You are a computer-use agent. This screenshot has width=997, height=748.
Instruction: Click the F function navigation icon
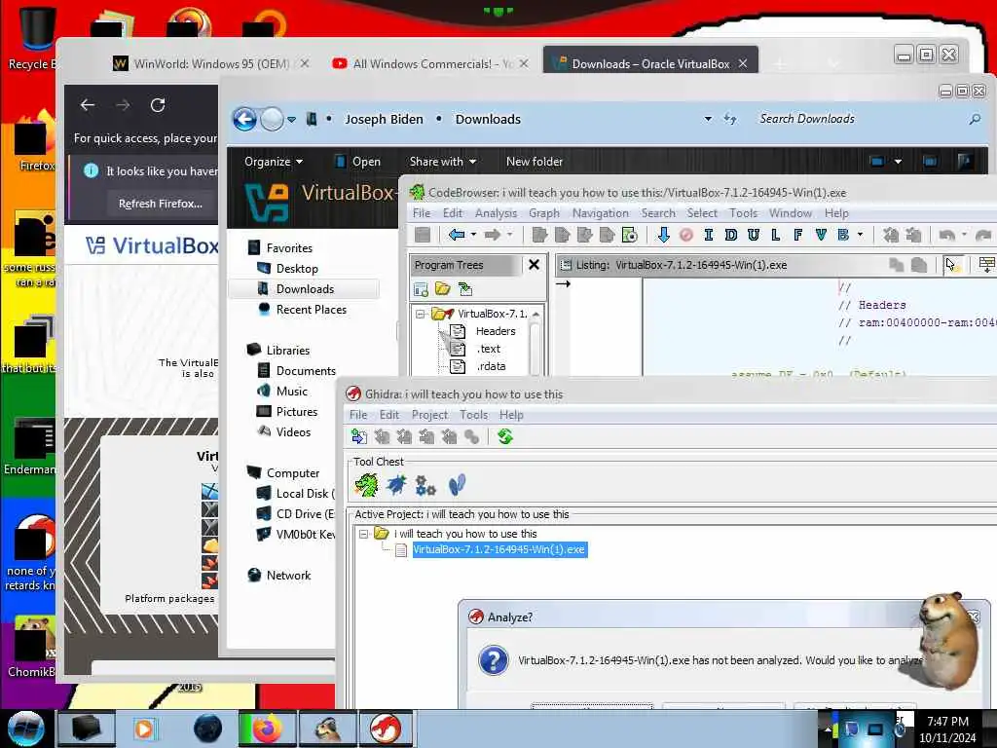798,235
